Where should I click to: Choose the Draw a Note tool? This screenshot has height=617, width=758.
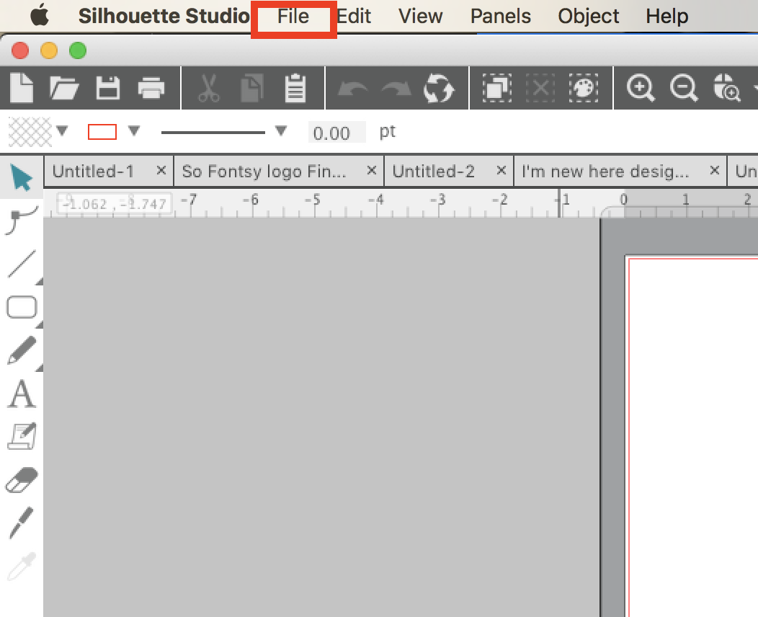[x=22, y=436]
